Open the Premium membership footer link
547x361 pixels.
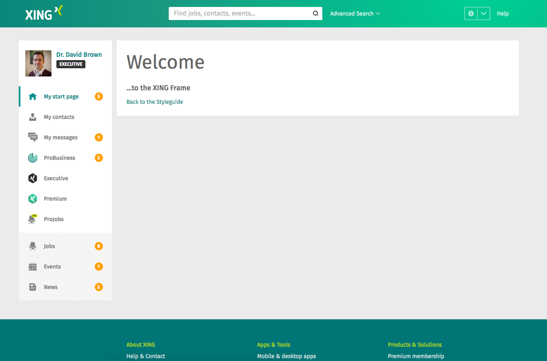coord(416,356)
